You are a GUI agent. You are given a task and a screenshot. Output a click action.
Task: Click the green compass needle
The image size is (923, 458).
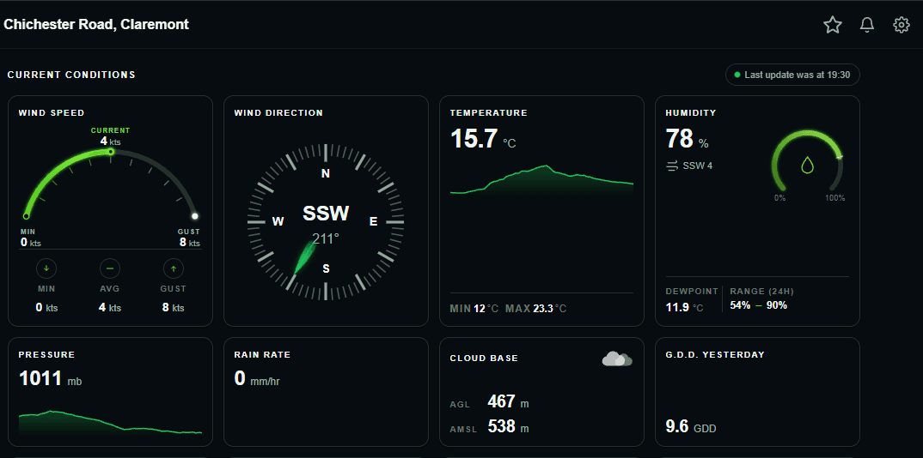(305, 256)
